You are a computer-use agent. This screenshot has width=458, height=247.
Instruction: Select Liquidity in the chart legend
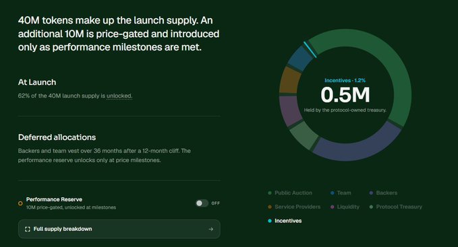[x=345, y=207]
